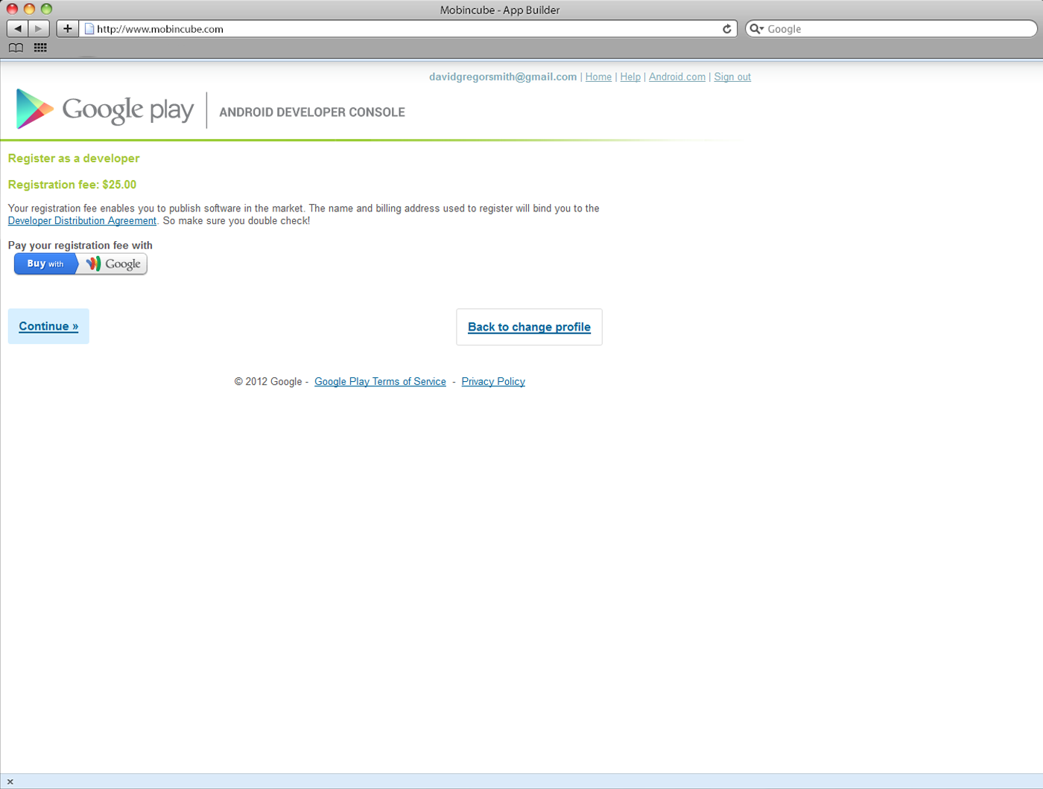
Task: Click the Android Developer Console title
Action: pos(312,112)
